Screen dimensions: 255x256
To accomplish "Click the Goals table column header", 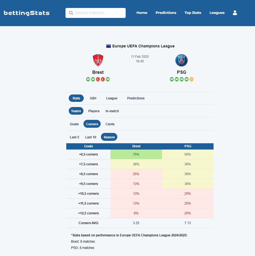I will 88,146.
